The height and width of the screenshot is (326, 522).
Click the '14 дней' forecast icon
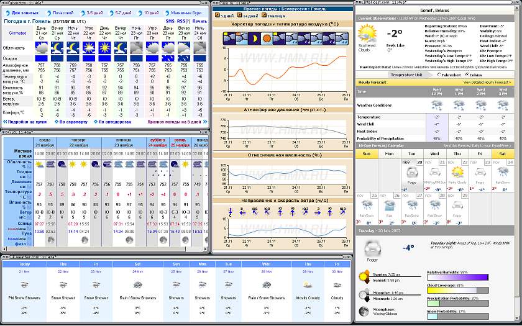247,15
